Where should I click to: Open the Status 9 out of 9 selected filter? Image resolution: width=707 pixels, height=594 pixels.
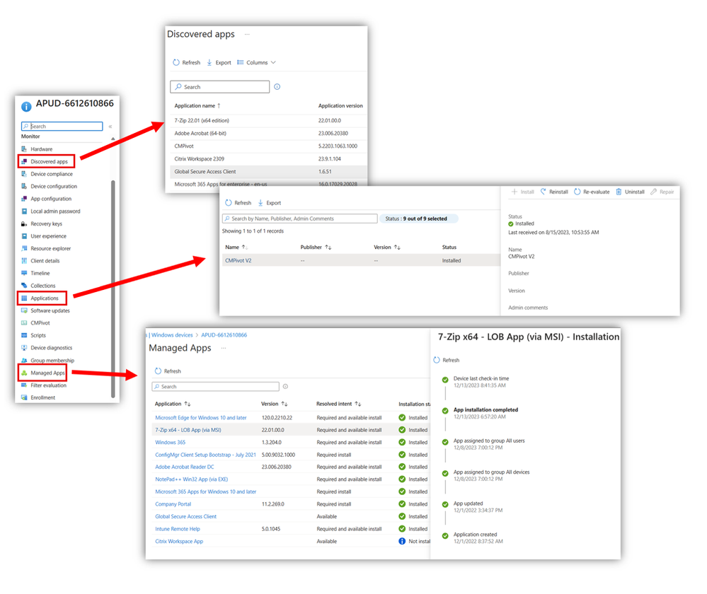[x=419, y=219]
